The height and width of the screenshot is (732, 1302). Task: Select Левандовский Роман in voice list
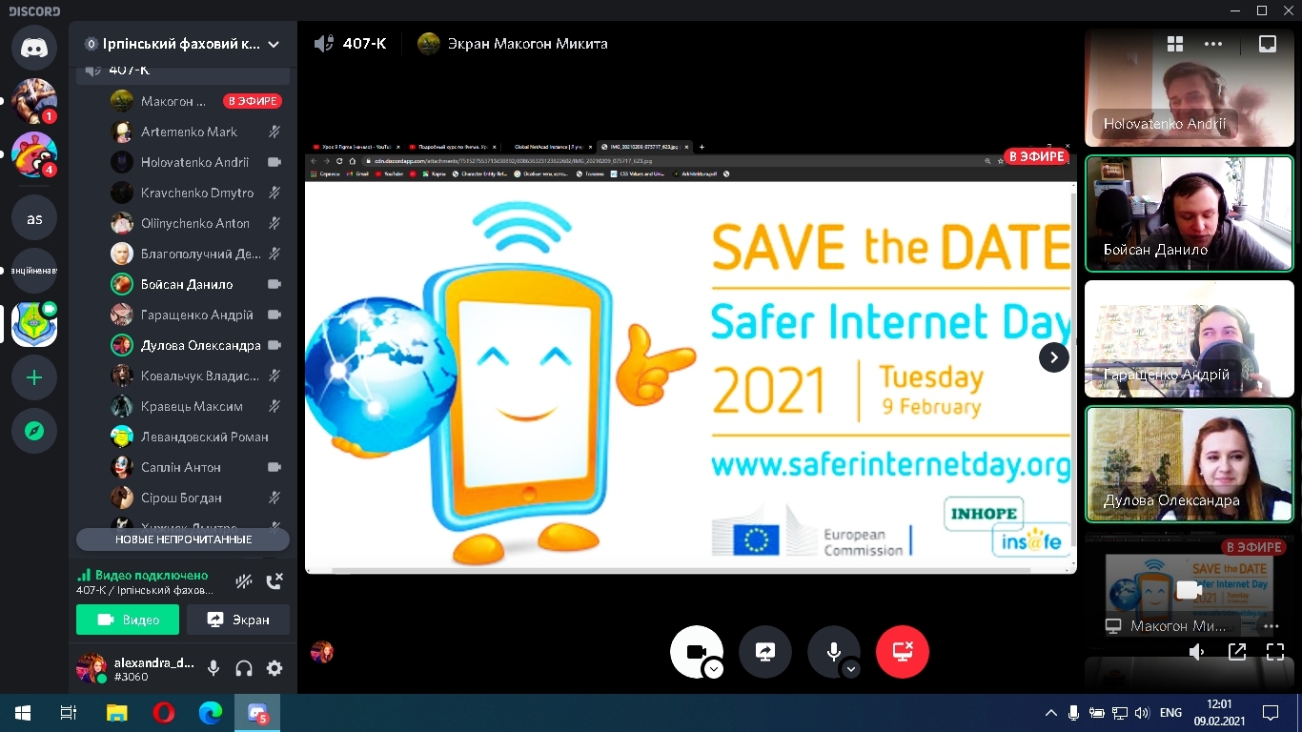point(198,437)
